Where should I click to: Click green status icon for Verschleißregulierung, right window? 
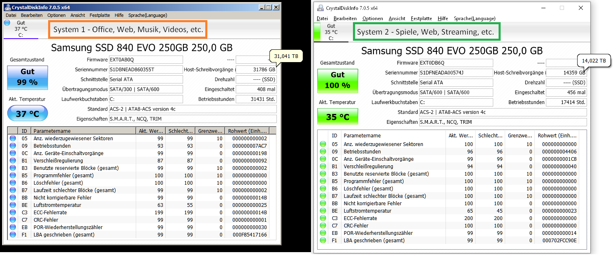323,167
